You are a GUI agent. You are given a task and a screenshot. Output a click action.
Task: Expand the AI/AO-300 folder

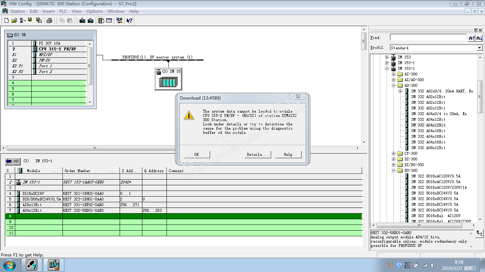[393, 80]
